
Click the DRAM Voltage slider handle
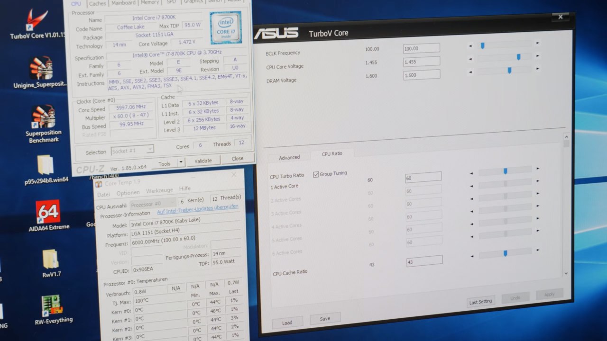coord(509,70)
